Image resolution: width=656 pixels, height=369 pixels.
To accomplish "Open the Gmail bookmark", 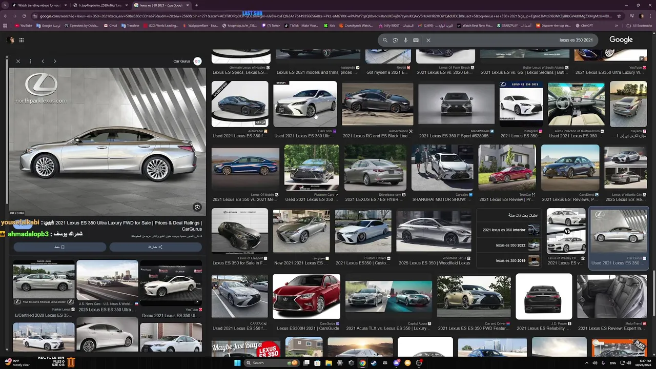I will coord(111,26).
